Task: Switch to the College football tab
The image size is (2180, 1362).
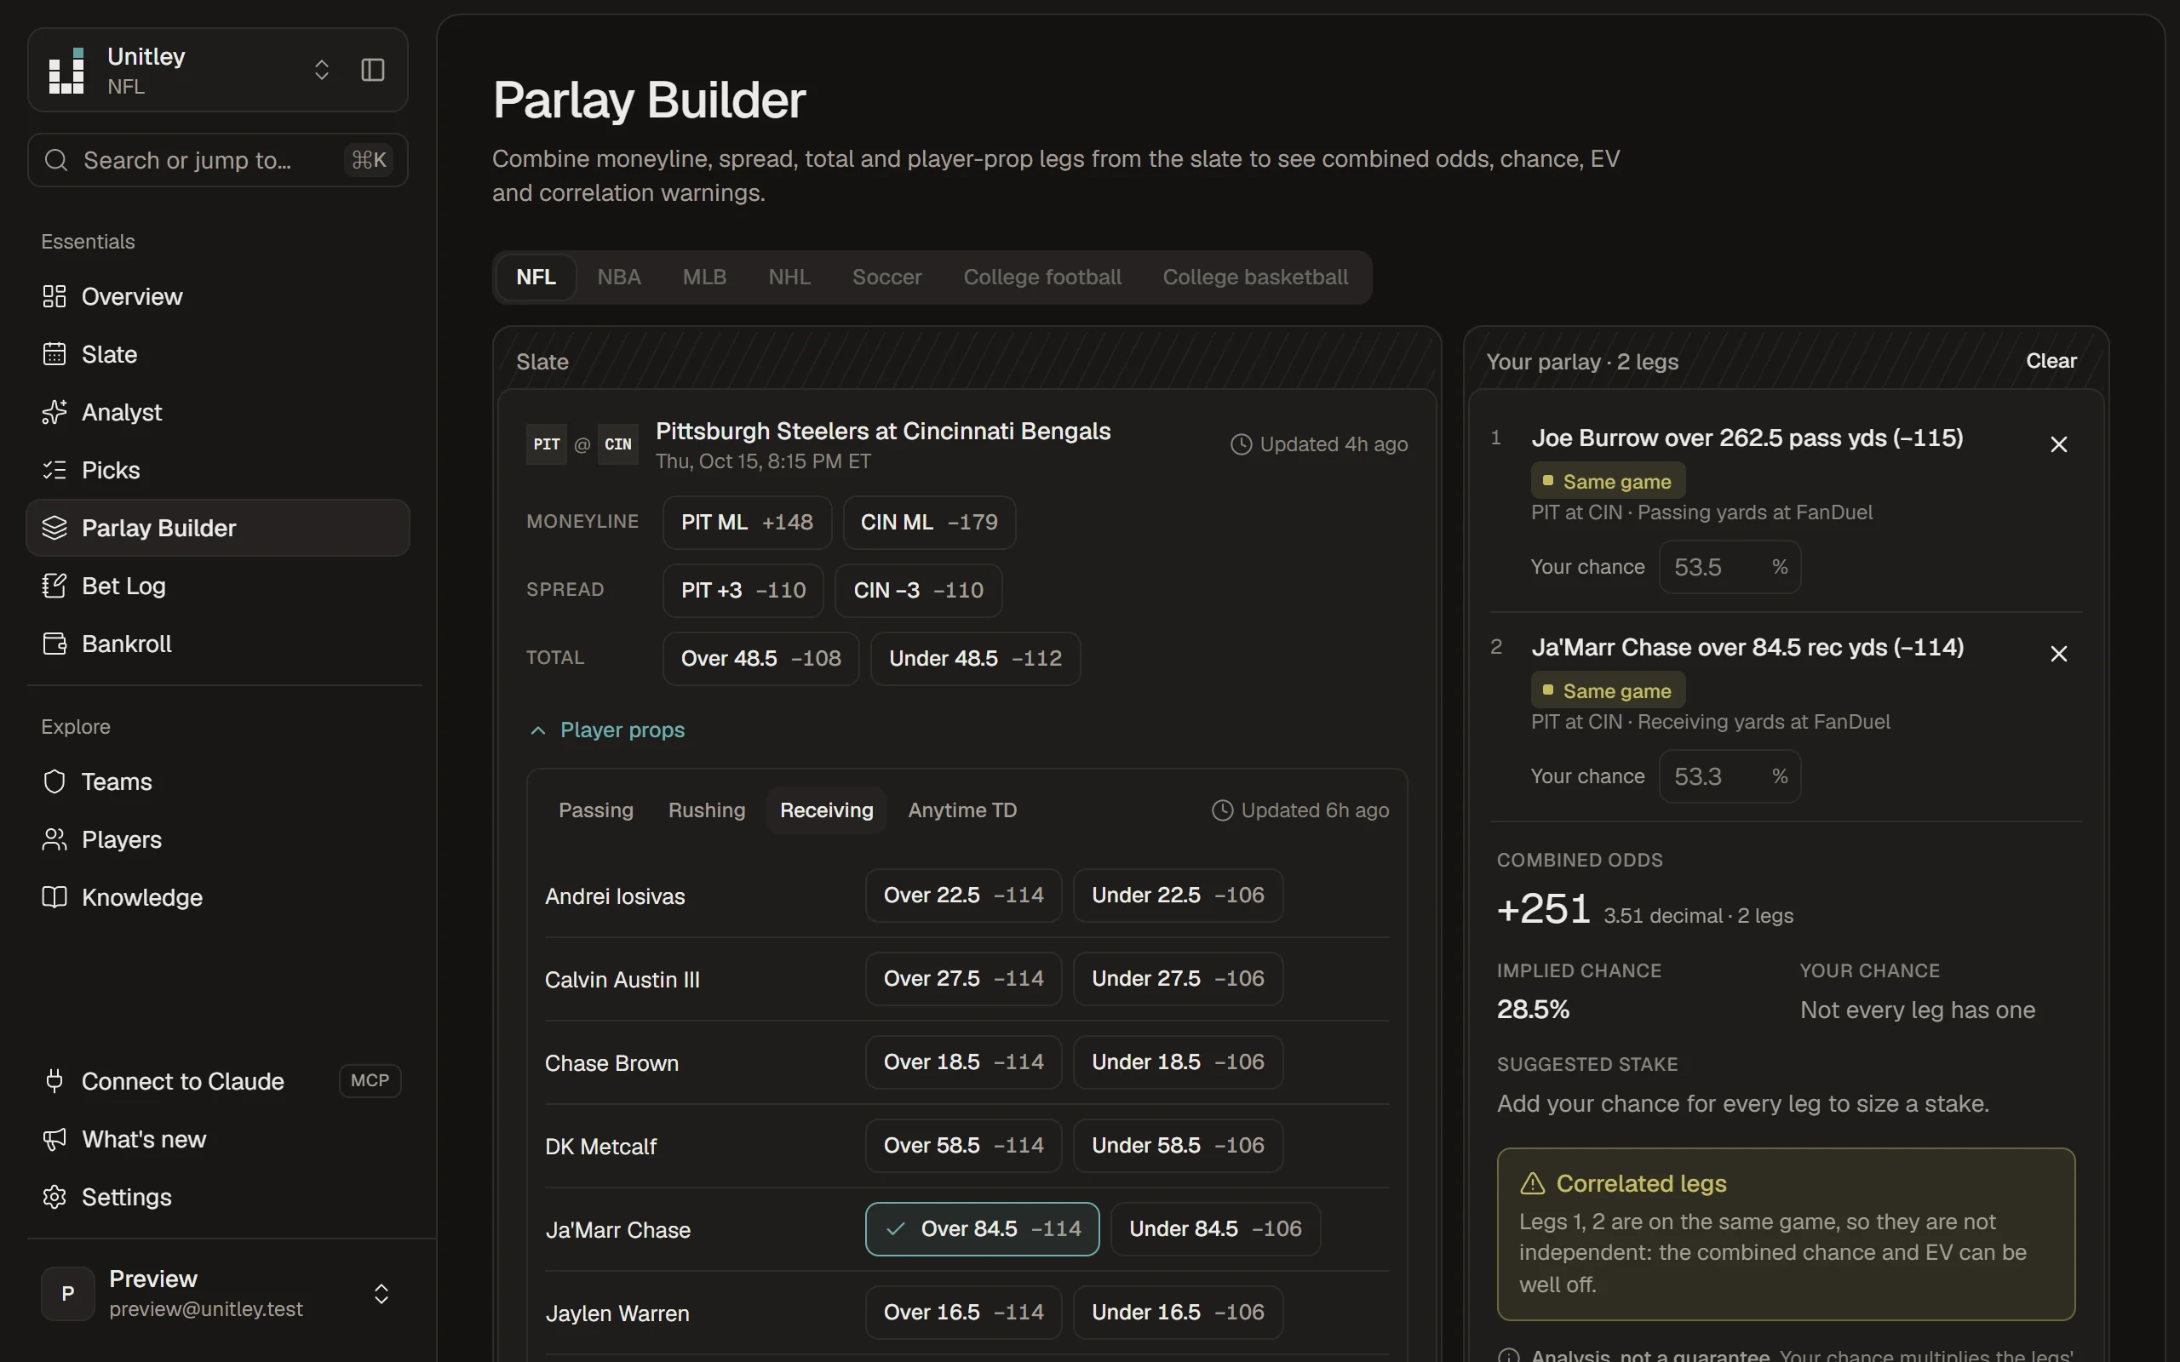Action: tap(1042, 277)
